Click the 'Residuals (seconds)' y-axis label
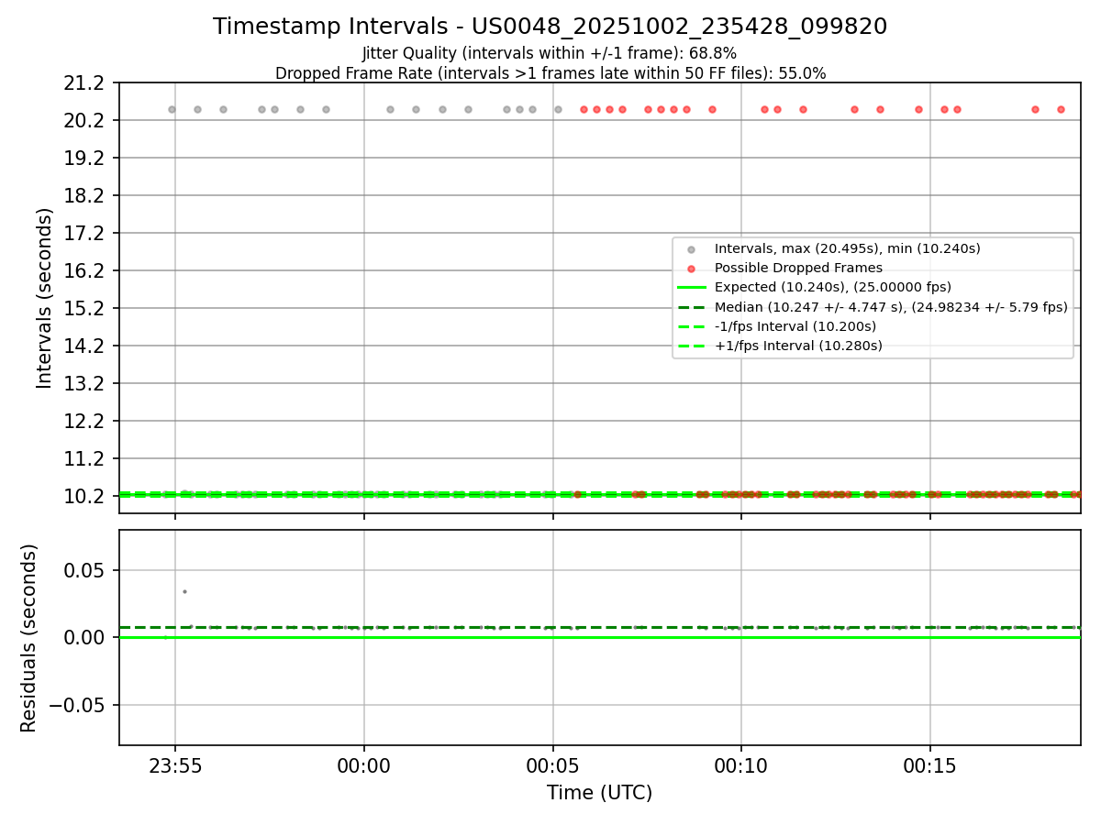Image resolution: width=1101 pixels, height=825 pixels. coord(29,638)
